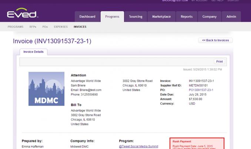Open the Company tab

[210, 17]
